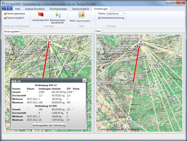
Task: Click the Sendungsanalyse color palette icon
Action: point(5,14)
